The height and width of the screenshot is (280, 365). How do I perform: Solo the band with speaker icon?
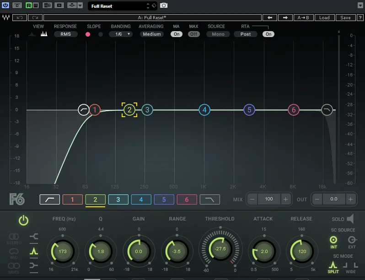(x=350, y=219)
